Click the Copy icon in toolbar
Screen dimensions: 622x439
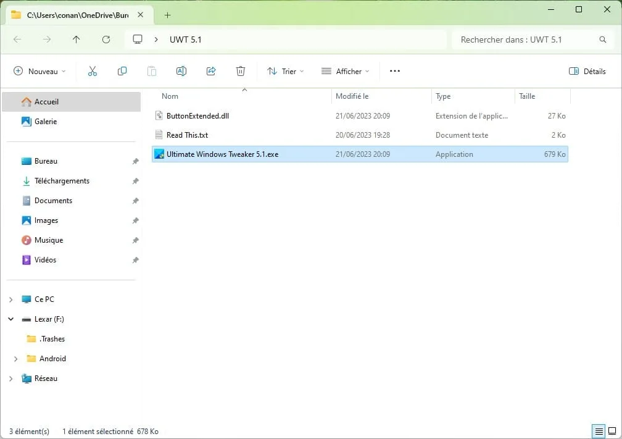(122, 72)
